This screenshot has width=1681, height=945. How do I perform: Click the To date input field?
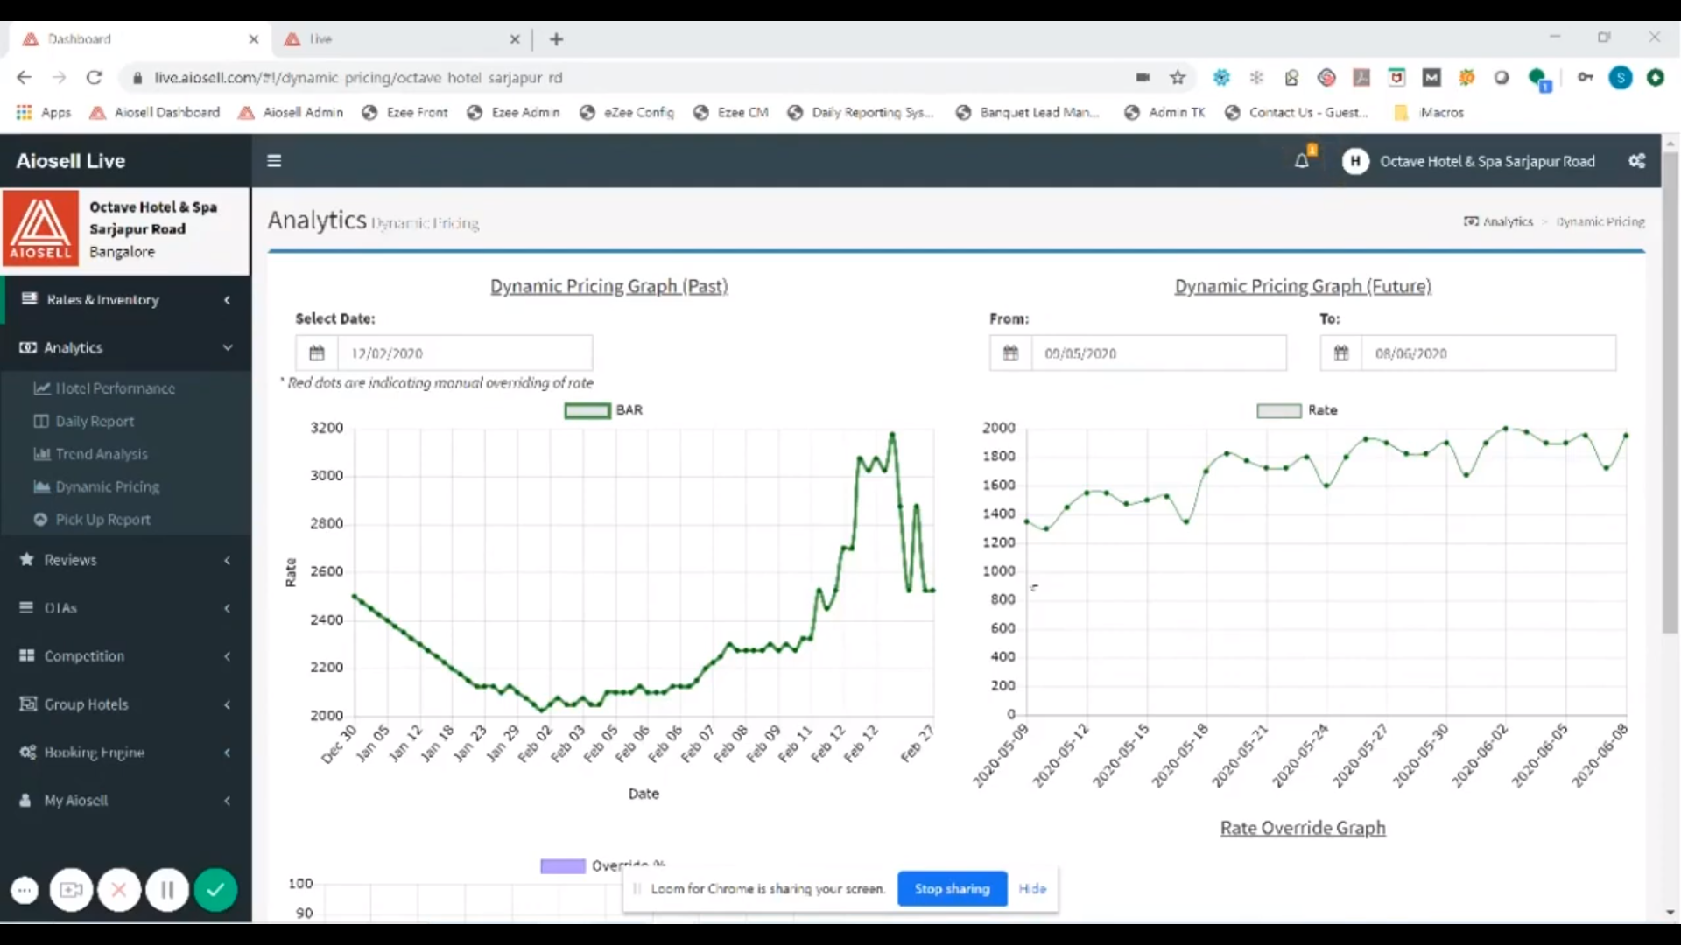point(1488,353)
